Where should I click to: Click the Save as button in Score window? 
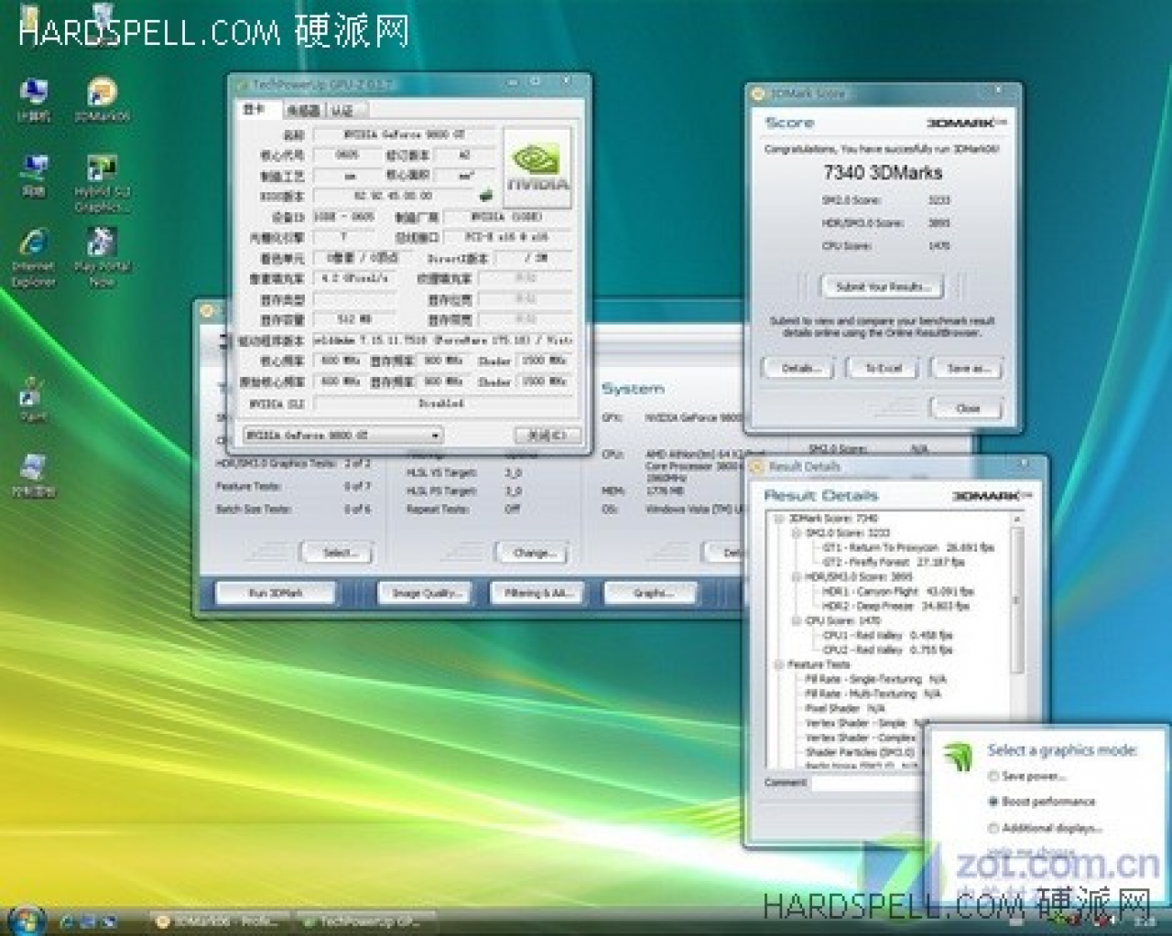[x=967, y=369]
